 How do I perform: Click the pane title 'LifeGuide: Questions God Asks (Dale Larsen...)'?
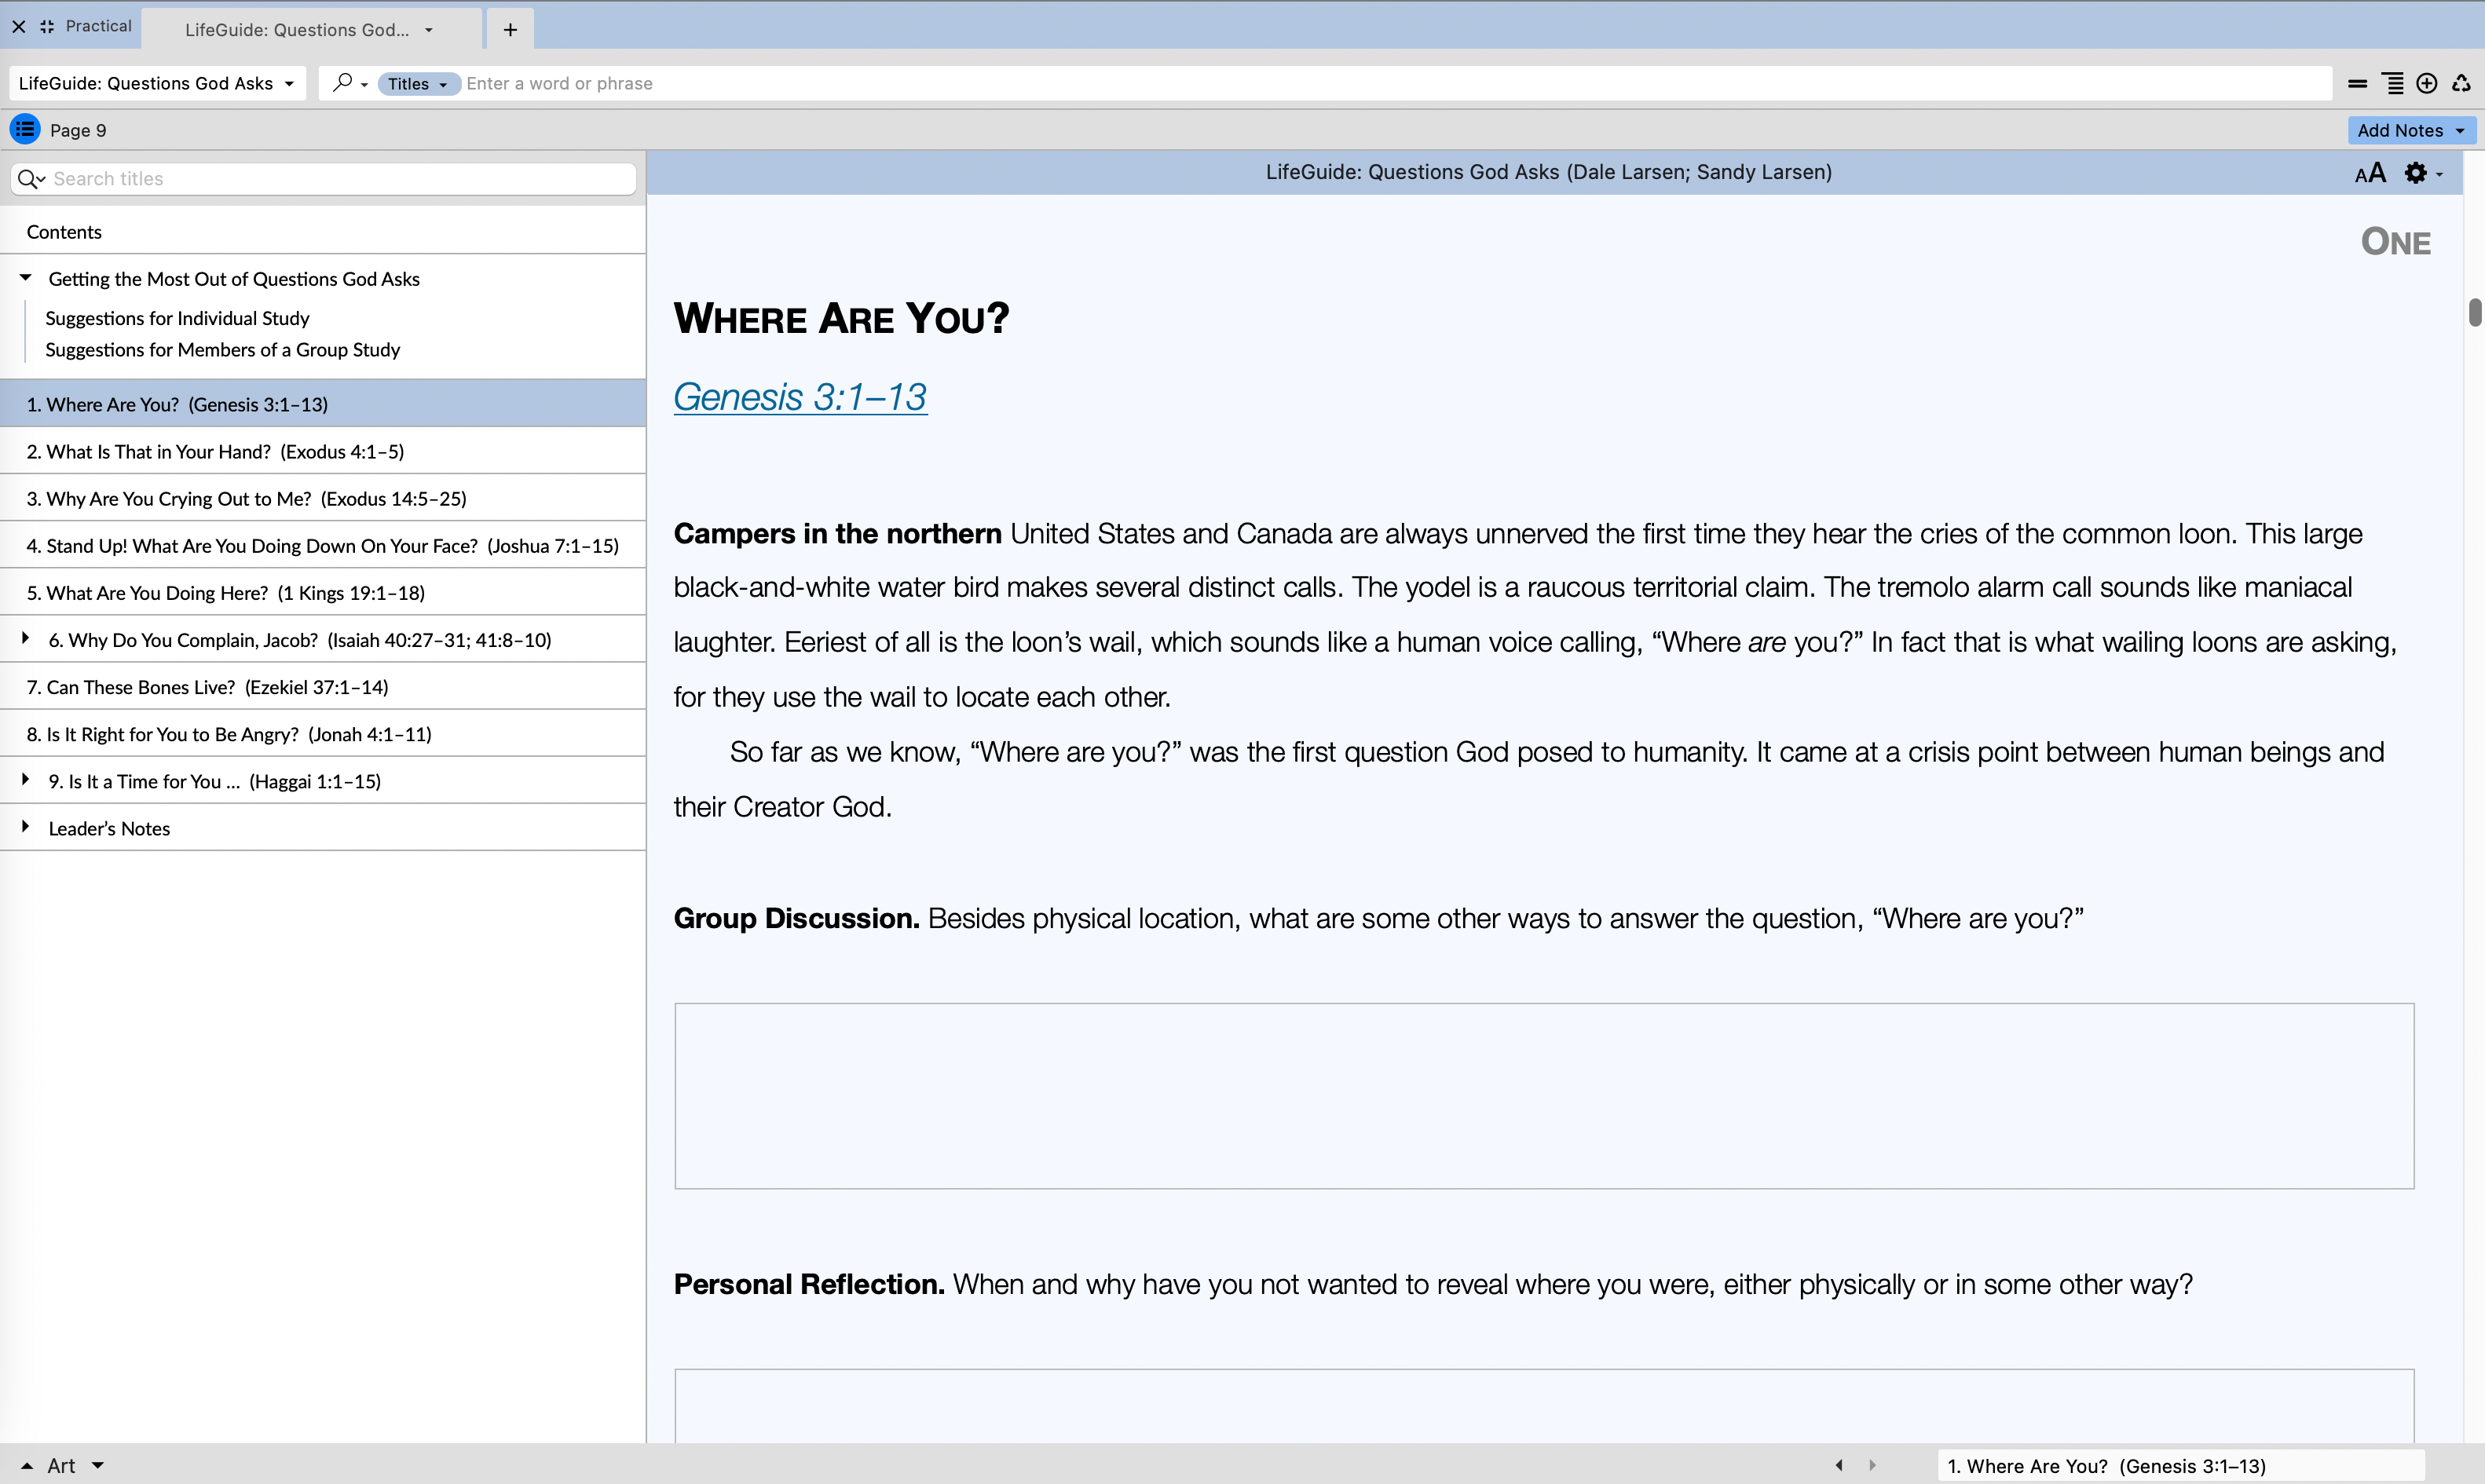[x=1548, y=172]
